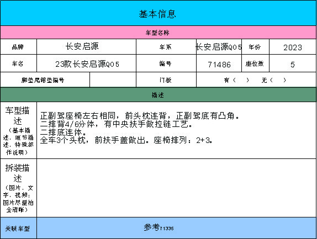The image size is (317, 239).
Task: Select the 车系 label cell
Action: [166, 47]
